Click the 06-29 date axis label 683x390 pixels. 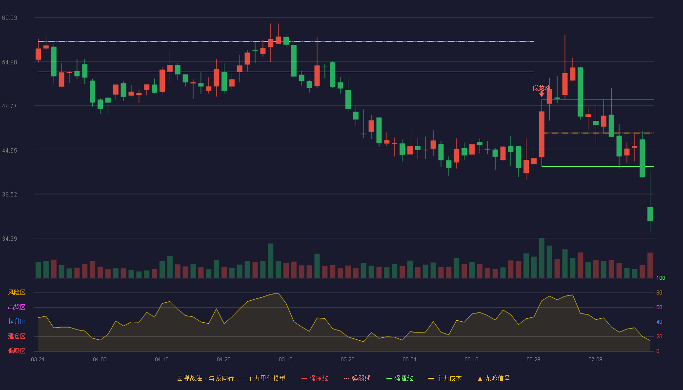tap(533, 359)
